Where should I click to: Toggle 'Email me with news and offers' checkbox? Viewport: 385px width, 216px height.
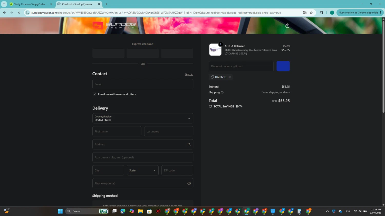point(94,94)
